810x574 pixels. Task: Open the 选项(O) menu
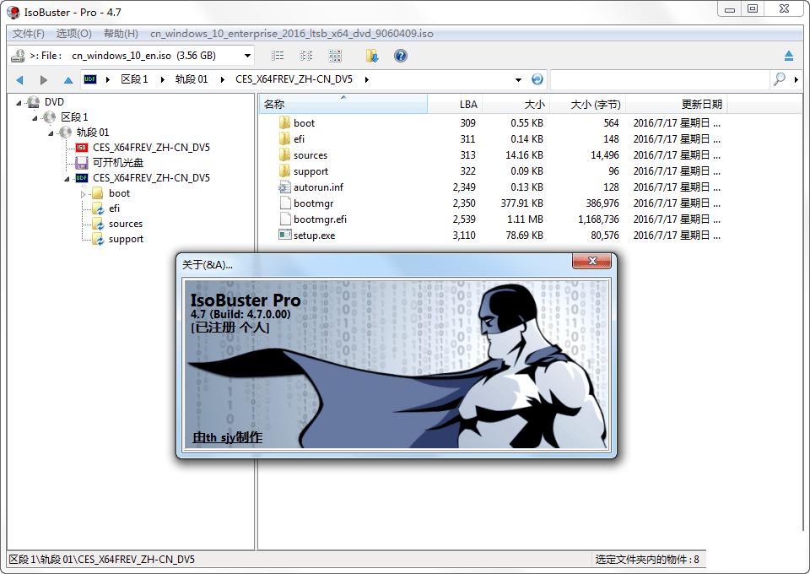tap(74, 34)
